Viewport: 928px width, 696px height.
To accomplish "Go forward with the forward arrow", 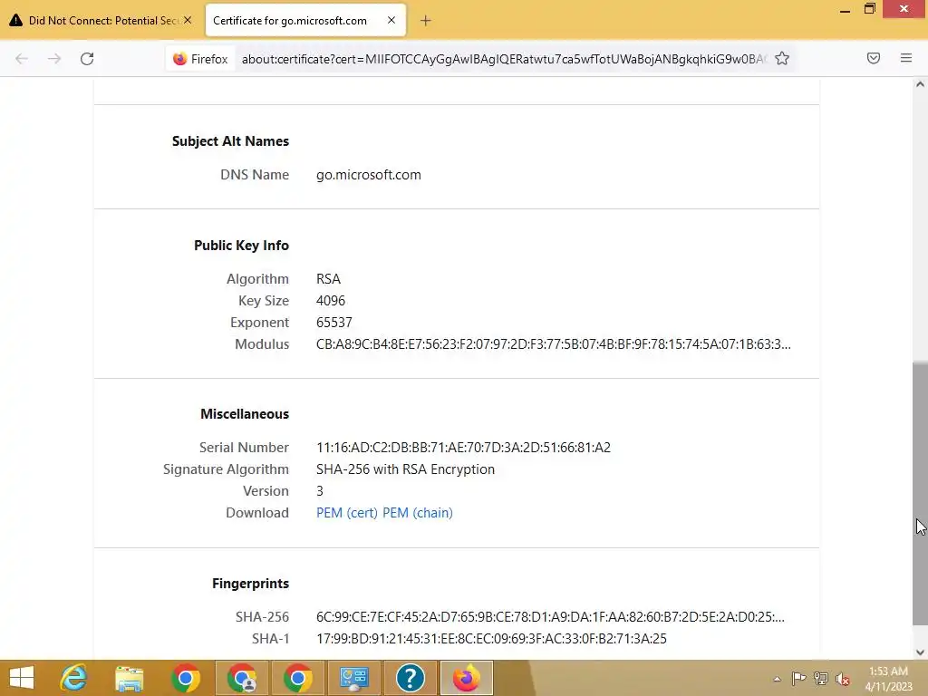I will point(54,59).
